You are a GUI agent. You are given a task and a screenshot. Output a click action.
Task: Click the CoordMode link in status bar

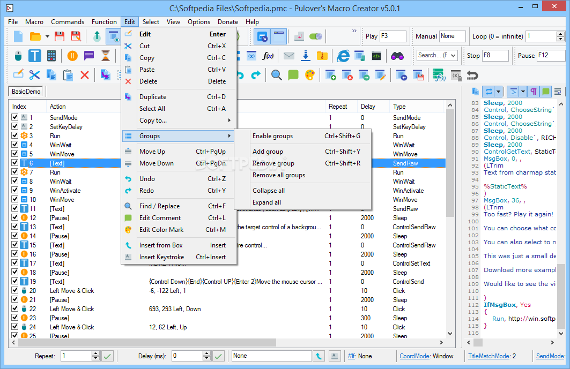414,356
